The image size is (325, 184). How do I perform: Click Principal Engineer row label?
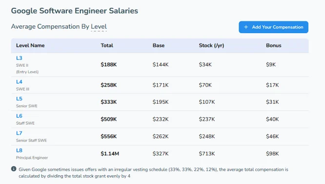32,158
